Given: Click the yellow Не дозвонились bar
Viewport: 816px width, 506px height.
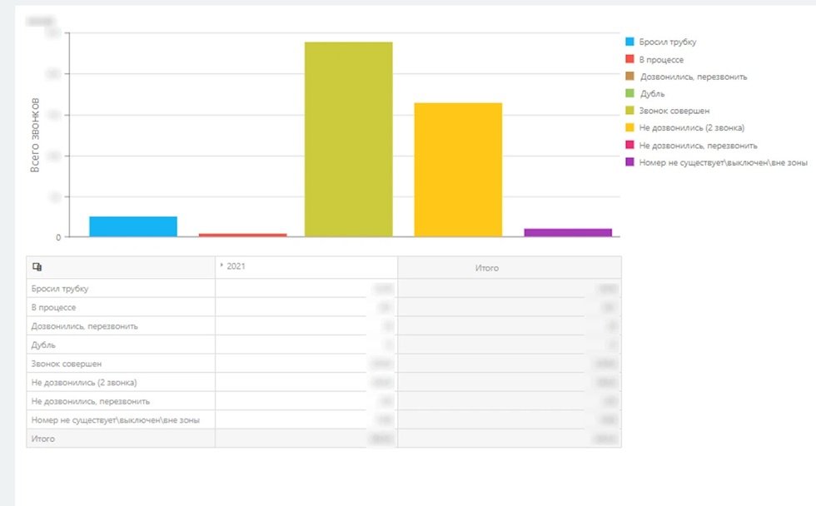Looking at the screenshot, I should pyautogui.click(x=458, y=170).
